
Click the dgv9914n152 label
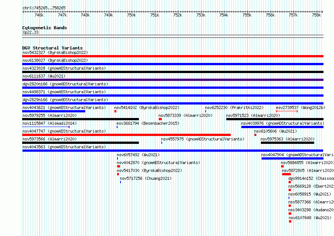coord(311,178)
